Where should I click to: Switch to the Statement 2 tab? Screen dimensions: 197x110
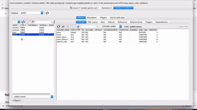point(107,8)
